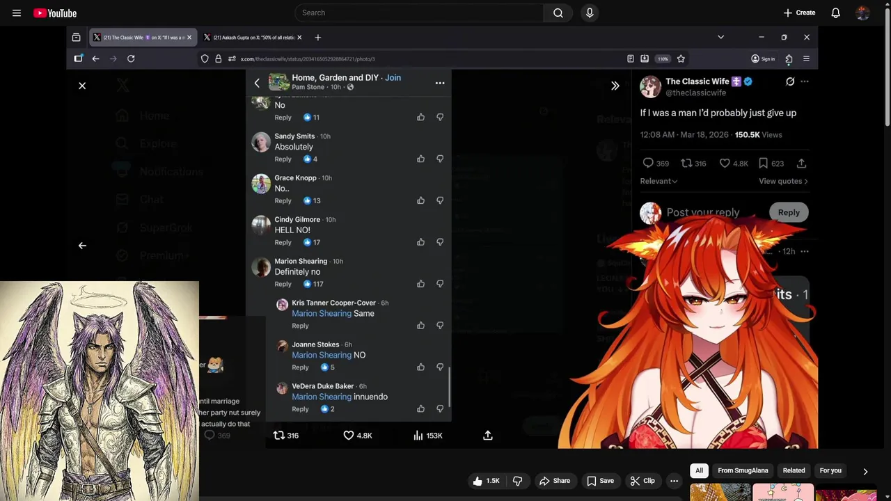This screenshot has height=501, width=891.
Task: Select the Related chip
Action: [x=794, y=470]
